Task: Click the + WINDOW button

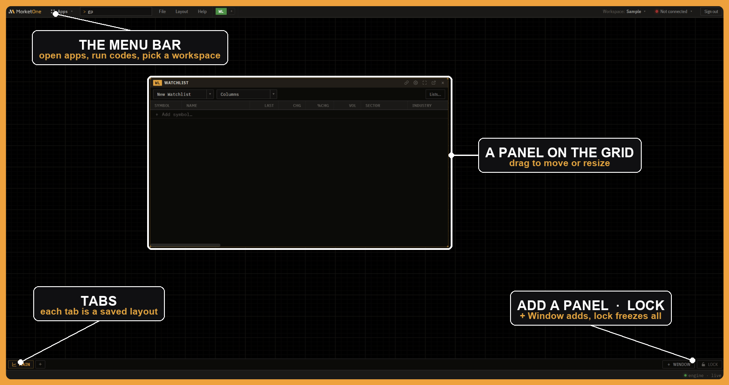Action: pyautogui.click(x=678, y=365)
